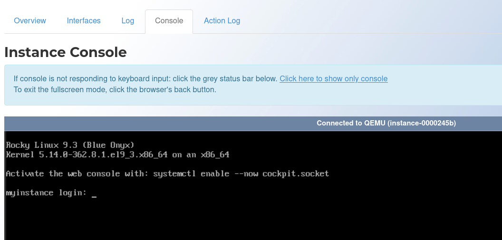Click the 'If console is not responding' help text
This screenshot has width=502, height=240.
tap(145, 79)
